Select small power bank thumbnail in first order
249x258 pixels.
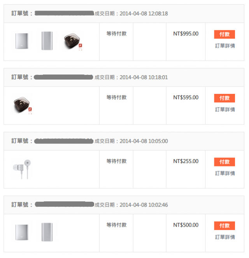point(22,41)
